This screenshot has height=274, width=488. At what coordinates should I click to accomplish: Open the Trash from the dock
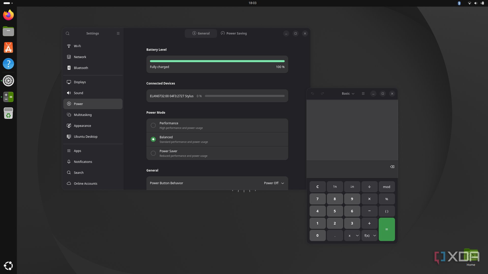pos(8,113)
